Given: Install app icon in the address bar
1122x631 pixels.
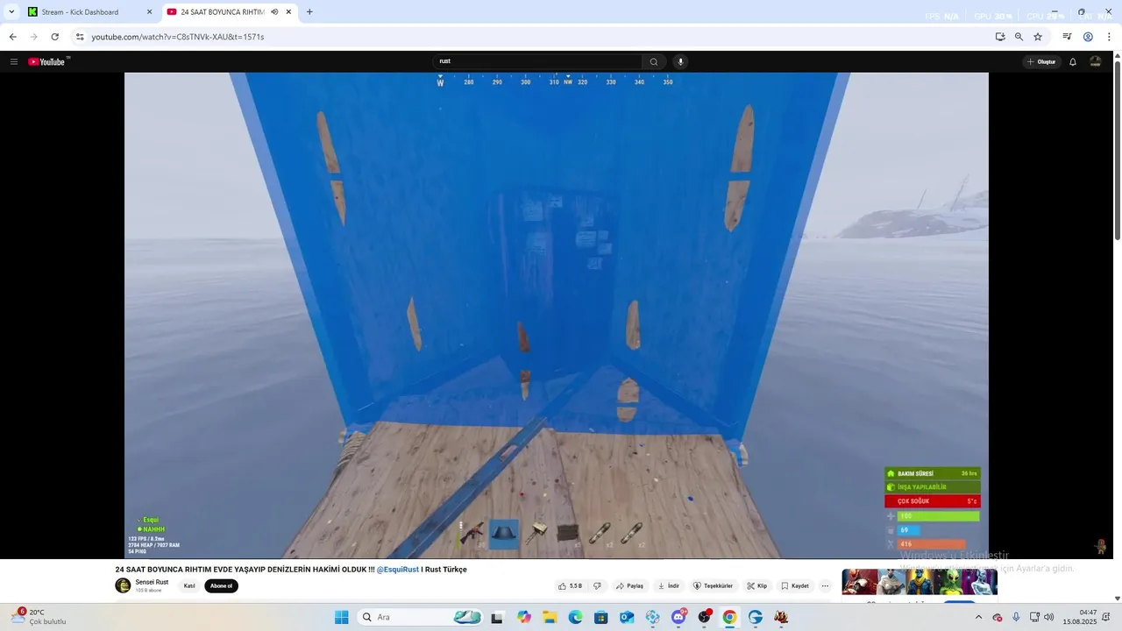Looking at the screenshot, I should pos(1000,37).
